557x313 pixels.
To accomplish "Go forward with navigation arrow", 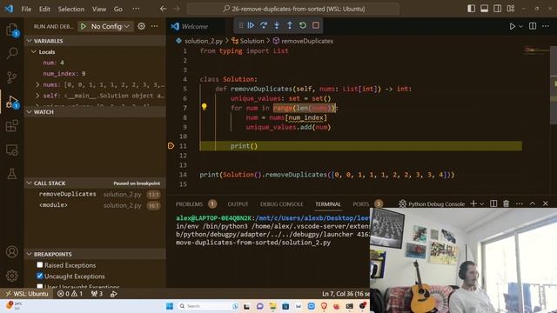I will [x=176, y=9].
